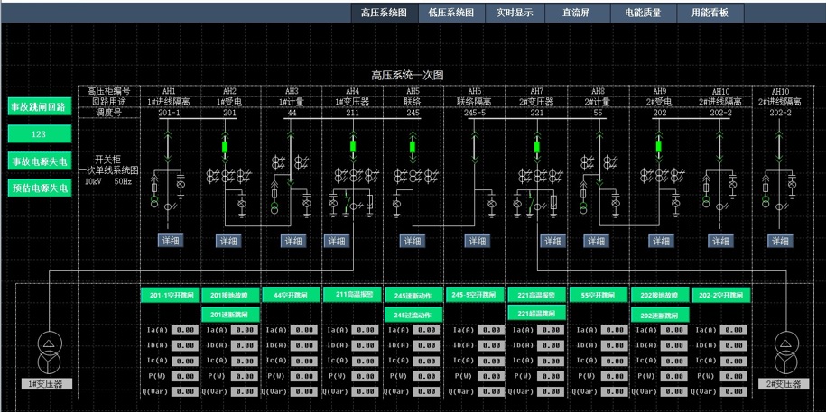This screenshot has height=412, width=826.
Task: Open 详细 for AH6 联络隔离 cabinet
Action: coord(478,241)
